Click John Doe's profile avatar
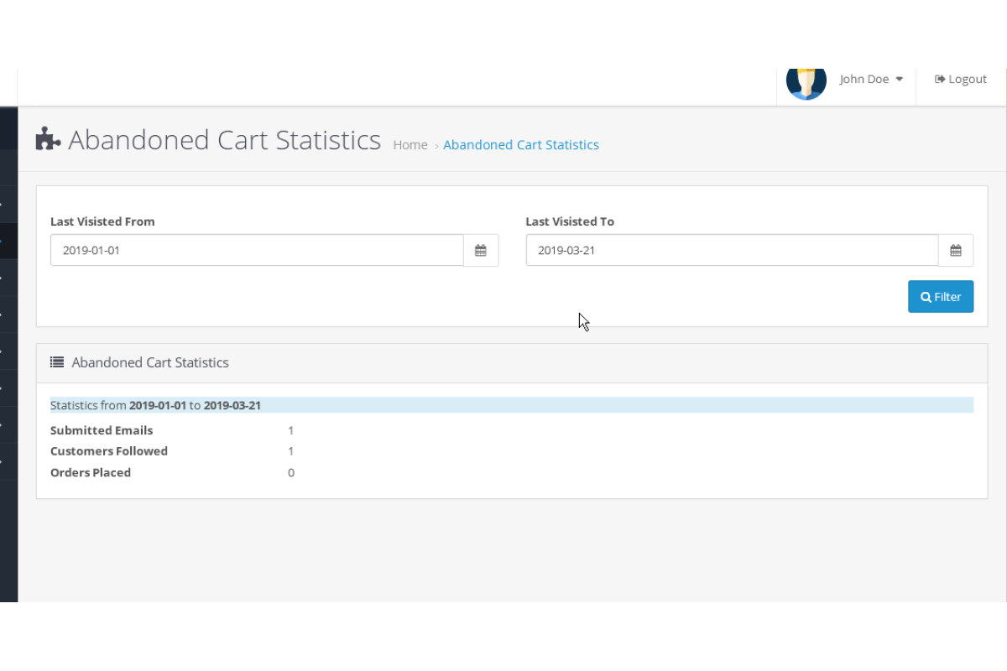The image size is (1007, 671). coord(806,81)
